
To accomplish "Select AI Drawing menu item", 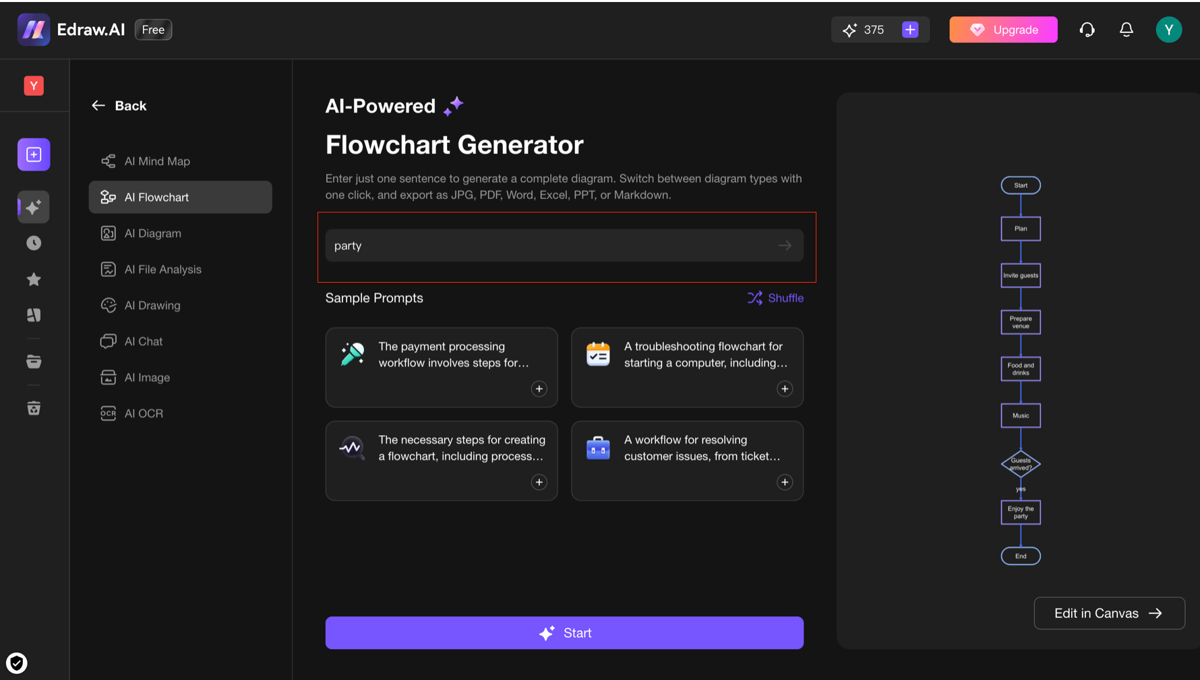I will click(181, 305).
